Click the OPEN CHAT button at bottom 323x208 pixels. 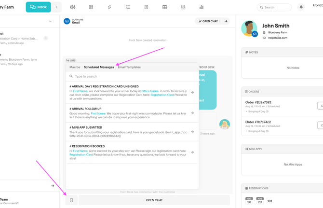[154, 200]
